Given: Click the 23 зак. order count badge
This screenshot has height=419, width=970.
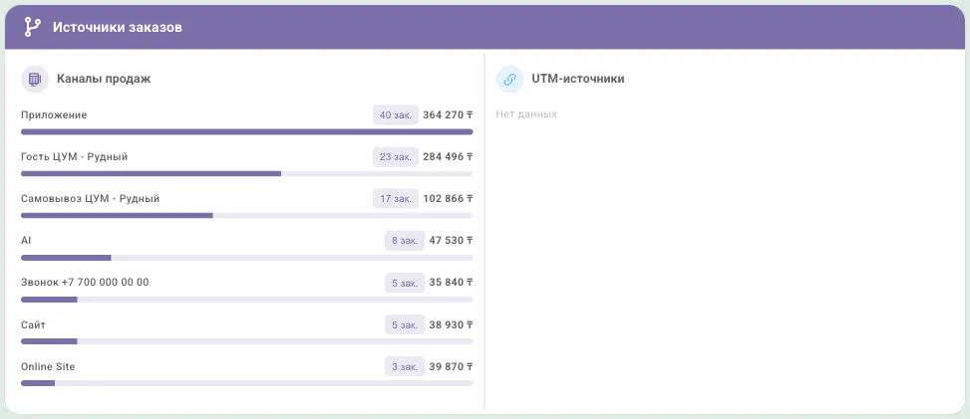Looking at the screenshot, I should point(396,157).
